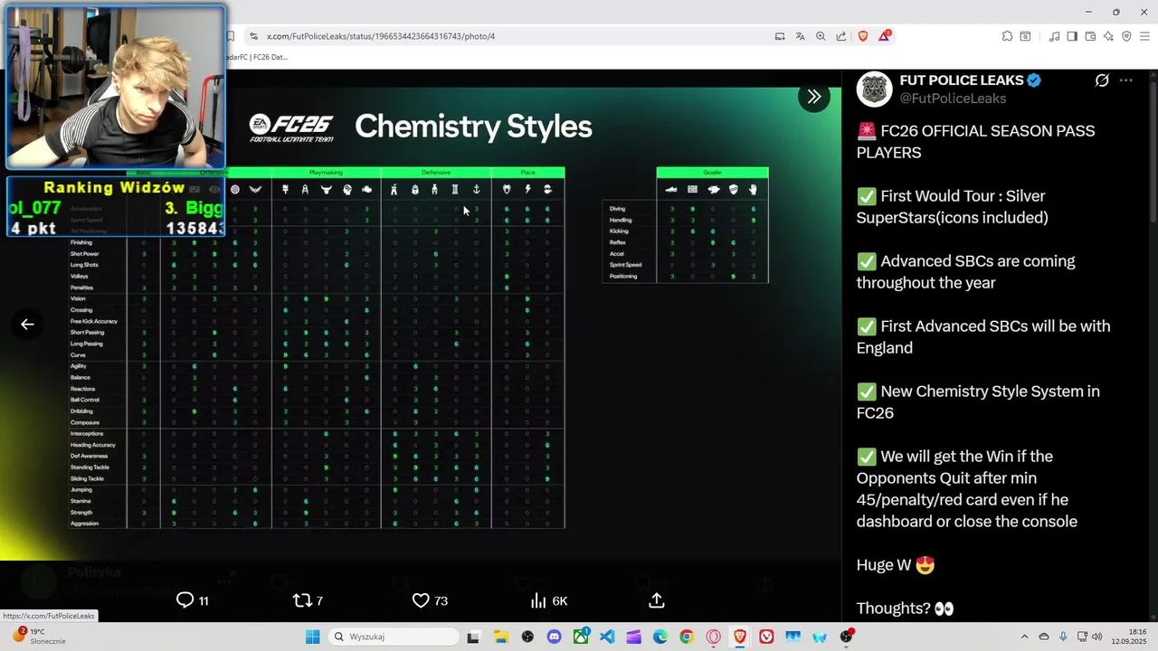Click the Wyszukaj taskbar search box
This screenshot has height=651, width=1158.
pos(393,637)
